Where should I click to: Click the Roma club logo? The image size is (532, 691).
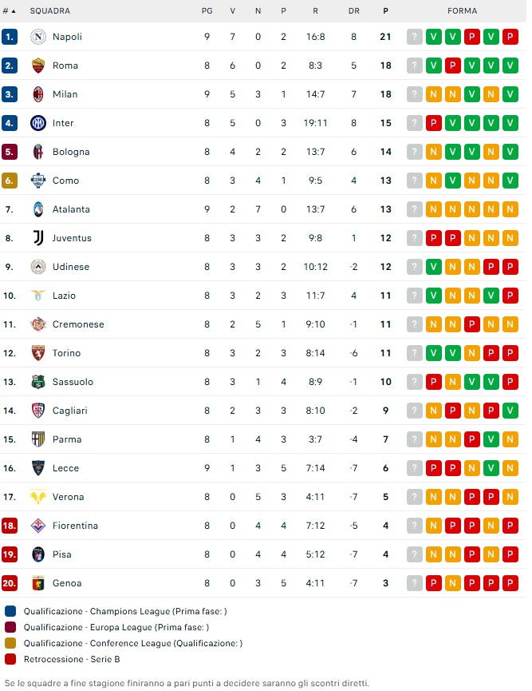[37, 66]
